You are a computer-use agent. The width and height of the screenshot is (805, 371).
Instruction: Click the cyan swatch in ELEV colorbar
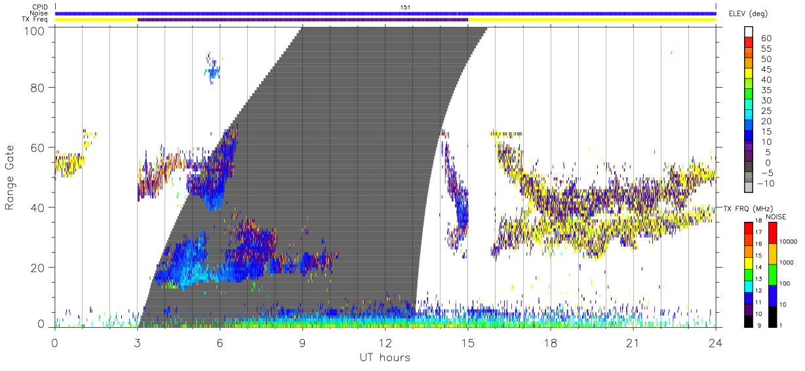coord(749,115)
